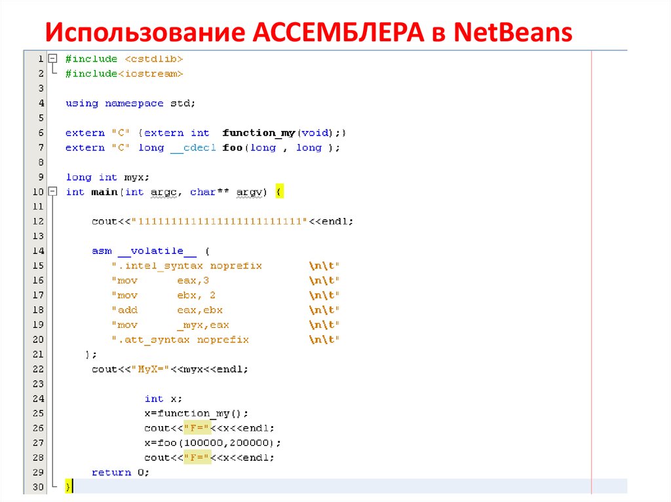Click 'return 0;' statement
Image resolution: width=671 pixels, height=502 pixels.
pos(121,473)
